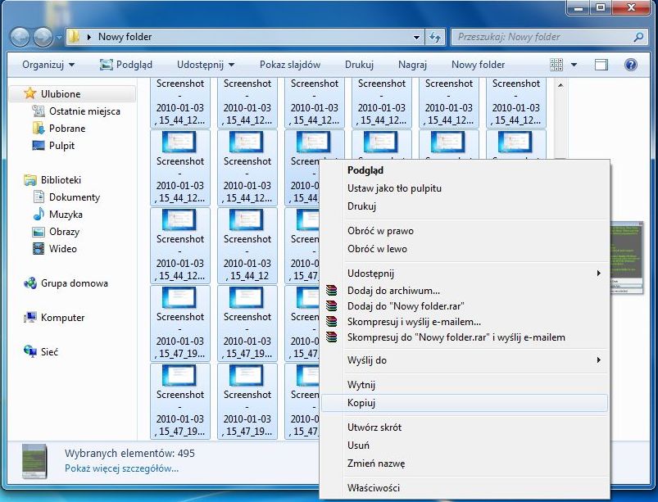Choose Zmień nazwę option
Viewport: 658px width, 502px height.
(x=464, y=464)
